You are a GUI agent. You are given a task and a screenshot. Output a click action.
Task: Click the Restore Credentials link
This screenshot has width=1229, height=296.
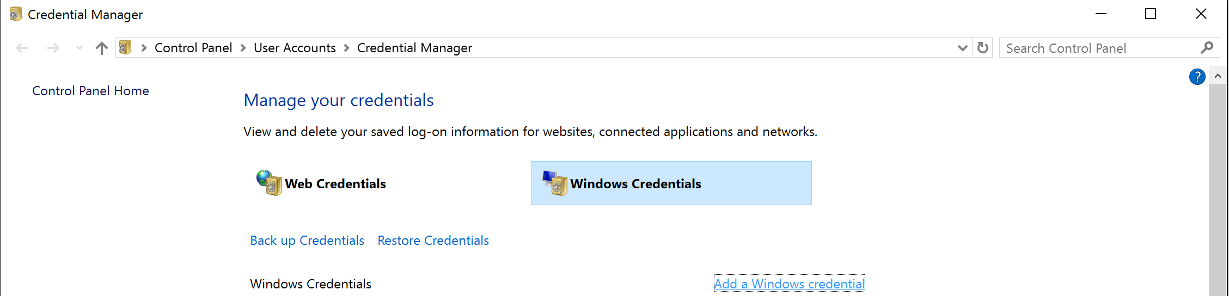click(x=433, y=240)
